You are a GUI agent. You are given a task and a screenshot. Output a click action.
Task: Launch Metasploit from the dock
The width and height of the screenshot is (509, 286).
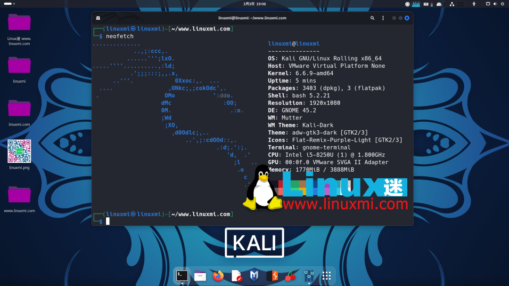[x=254, y=276]
